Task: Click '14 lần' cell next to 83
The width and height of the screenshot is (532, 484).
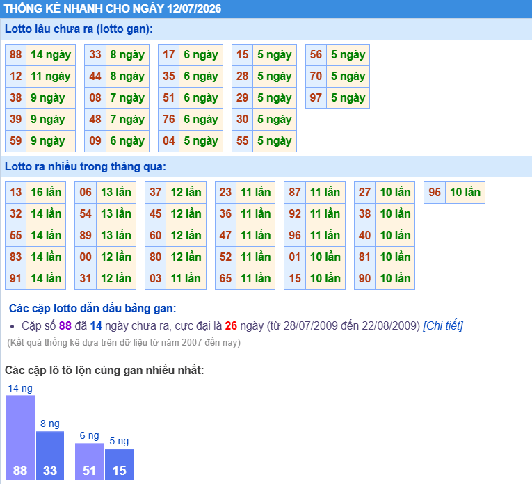Action: [46, 257]
